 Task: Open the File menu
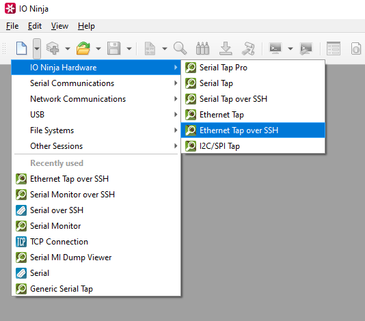click(x=12, y=26)
